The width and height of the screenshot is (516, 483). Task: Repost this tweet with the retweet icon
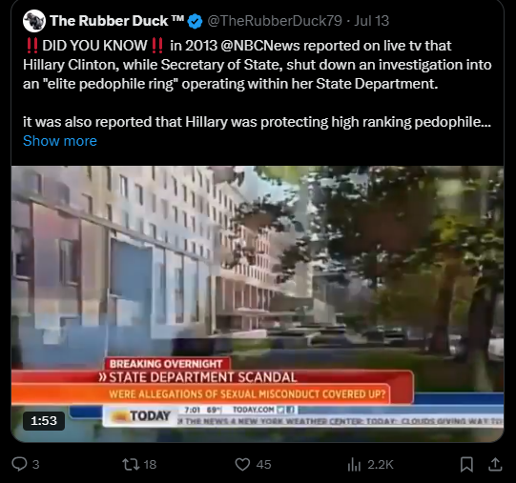[131, 464]
